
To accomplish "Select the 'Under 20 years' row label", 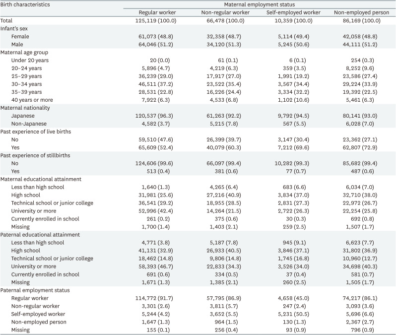I will click(x=29, y=61).
